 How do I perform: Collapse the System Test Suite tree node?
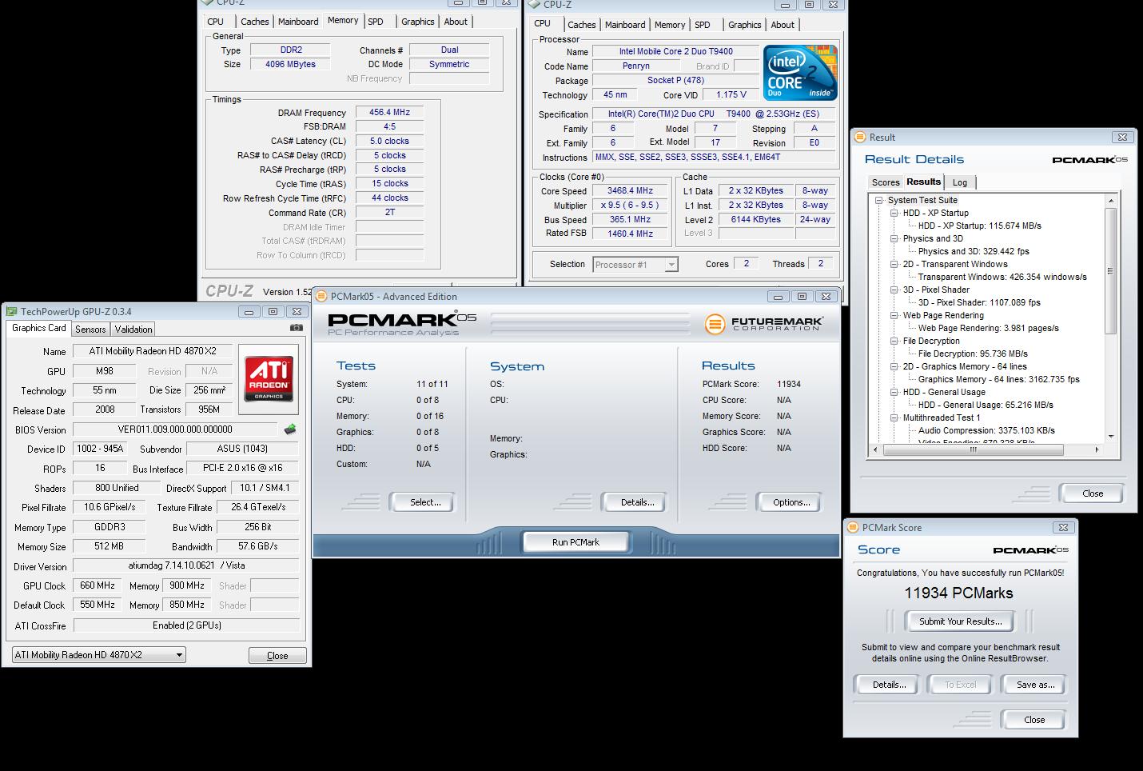coord(879,201)
